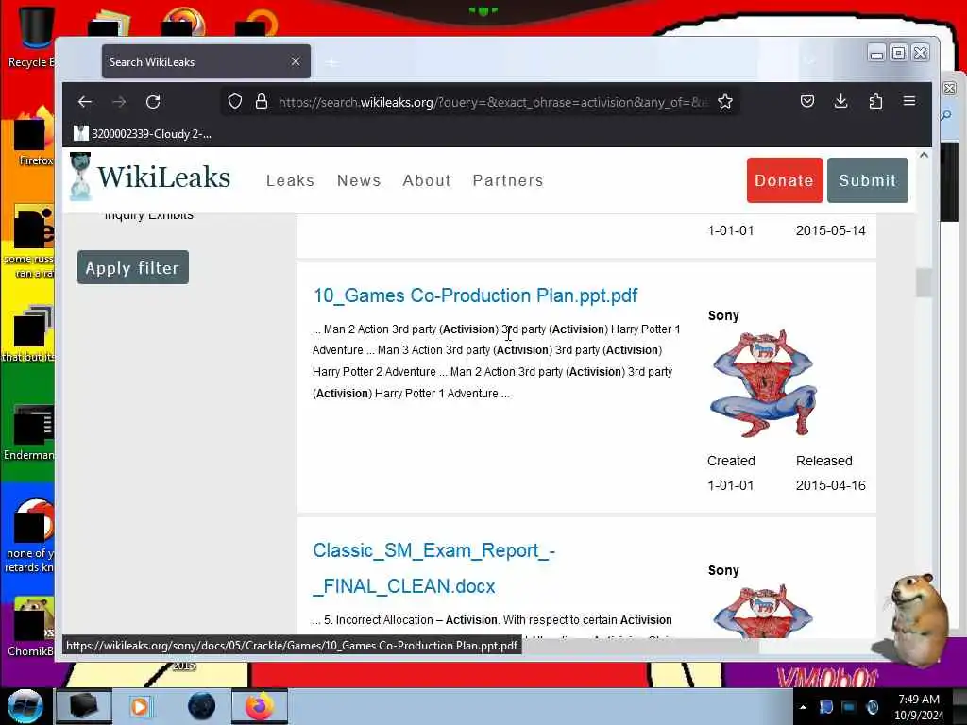Image resolution: width=967 pixels, height=725 pixels.
Task: Open the Enderman desktop icon
Action: click(x=29, y=431)
